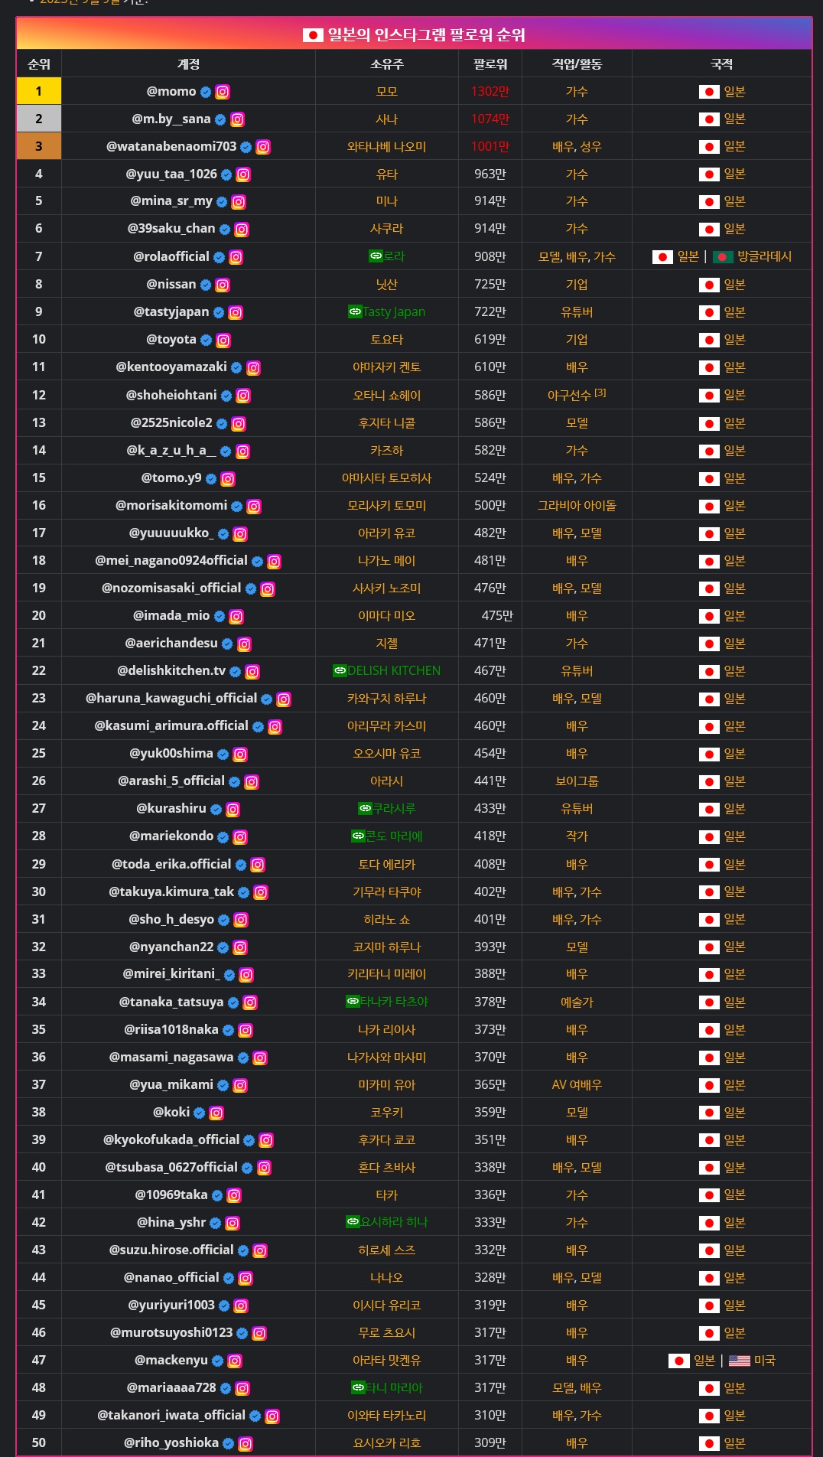Image resolution: width=823 pixels, height=1457 pixels.
Task: Open the Instagram icon next to @nissan
Action: [x=223, y=285]
